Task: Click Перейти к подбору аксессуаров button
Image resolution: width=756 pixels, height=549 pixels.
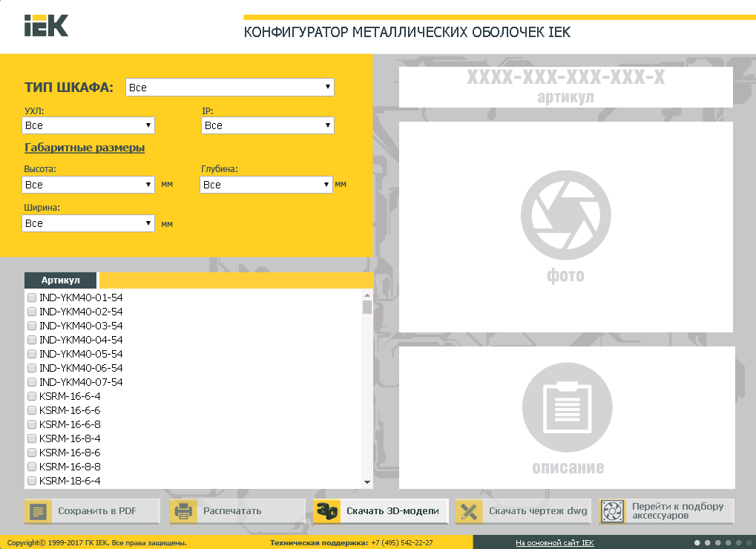Action: [666, 511]
